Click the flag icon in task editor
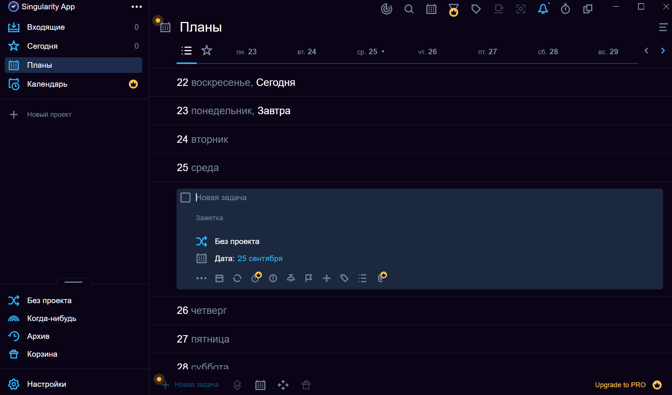The width and height of the screenshot is (672, 395). pos(309,278)
